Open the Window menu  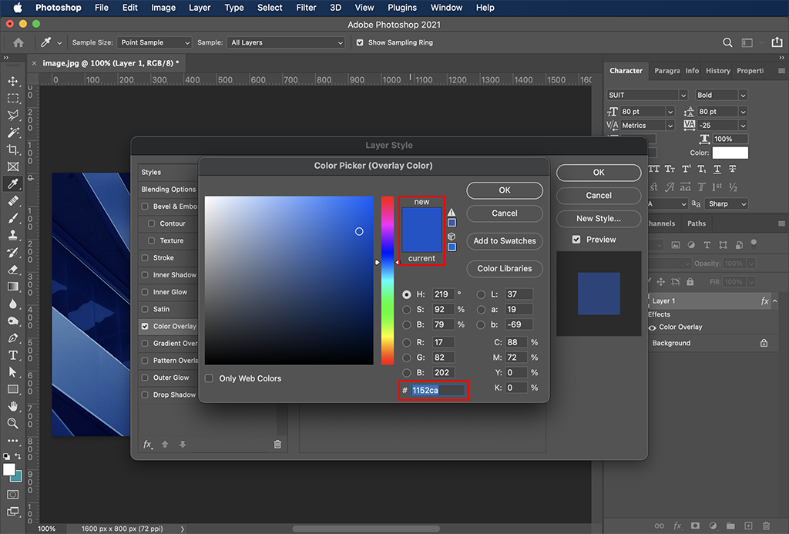[446, 8]
